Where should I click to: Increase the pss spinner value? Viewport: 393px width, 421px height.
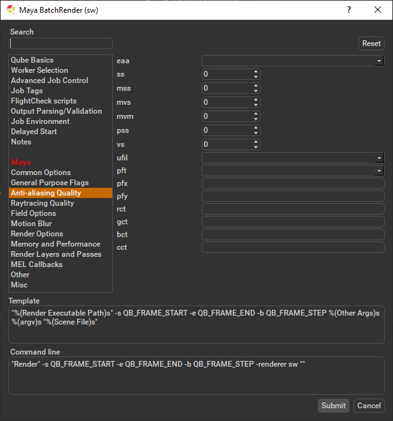pos(256,128)
